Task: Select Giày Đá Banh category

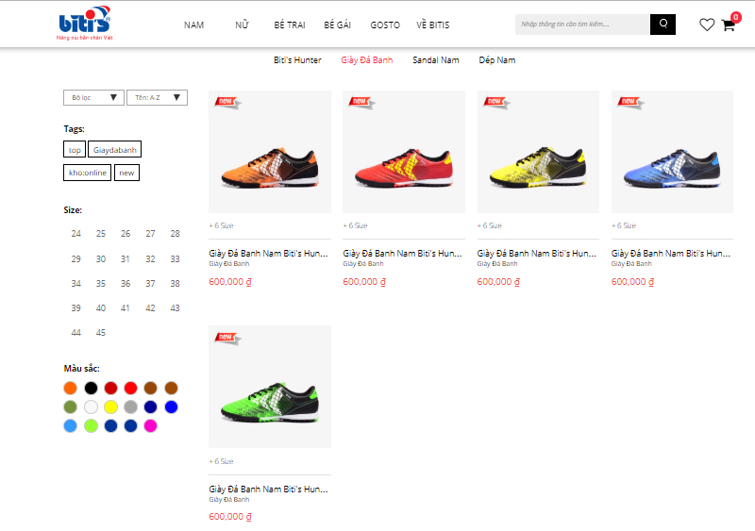Action: point(366,60)
